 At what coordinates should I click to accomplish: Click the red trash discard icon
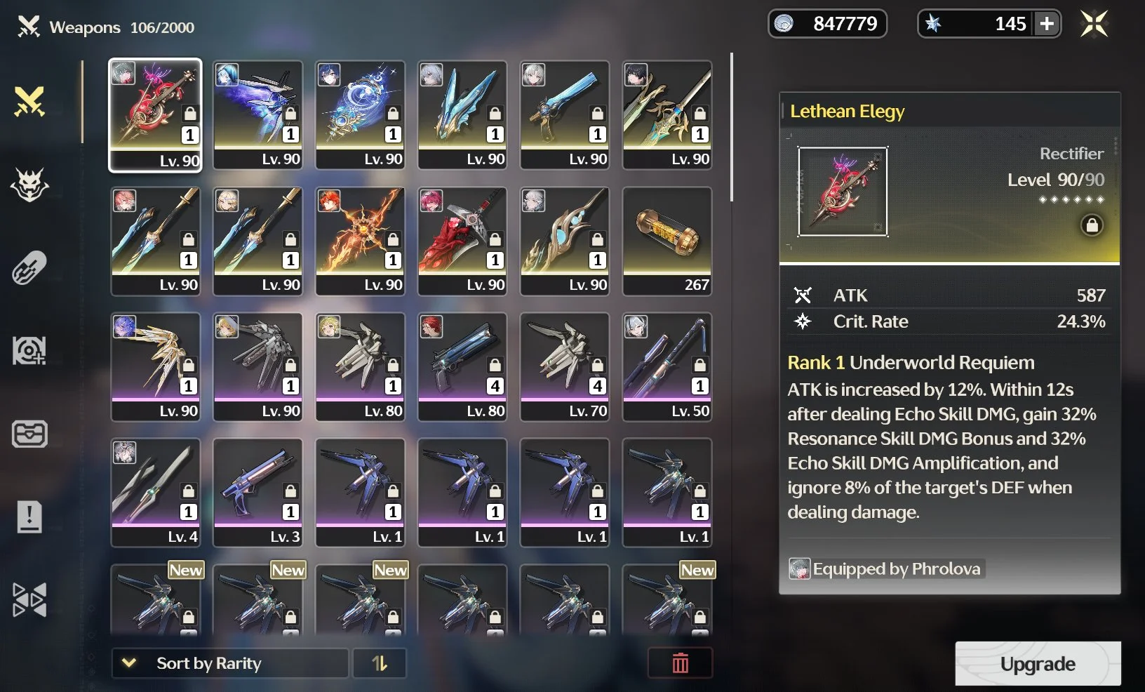[x=680, y=663]
